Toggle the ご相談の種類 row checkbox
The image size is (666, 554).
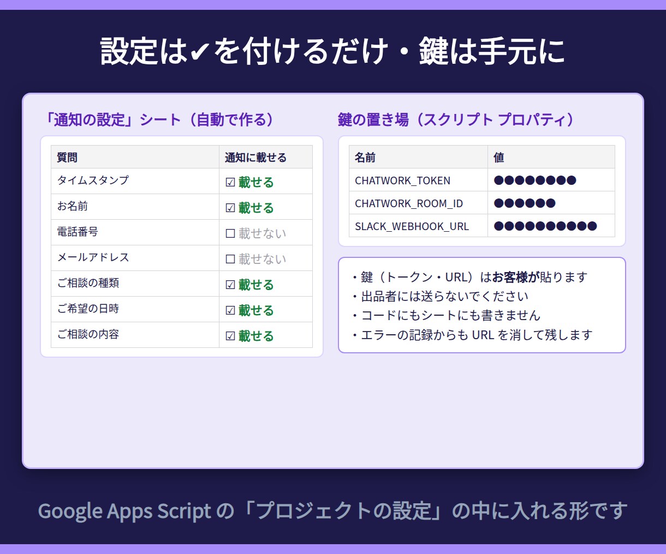pos(230,285)
